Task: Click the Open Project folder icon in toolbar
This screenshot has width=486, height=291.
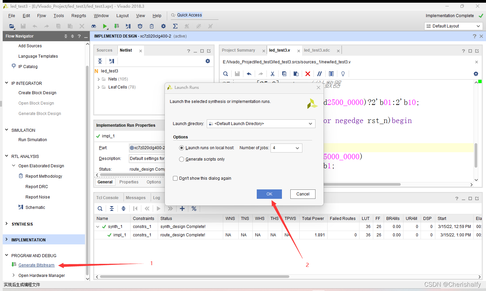Action: coord(12,26)
